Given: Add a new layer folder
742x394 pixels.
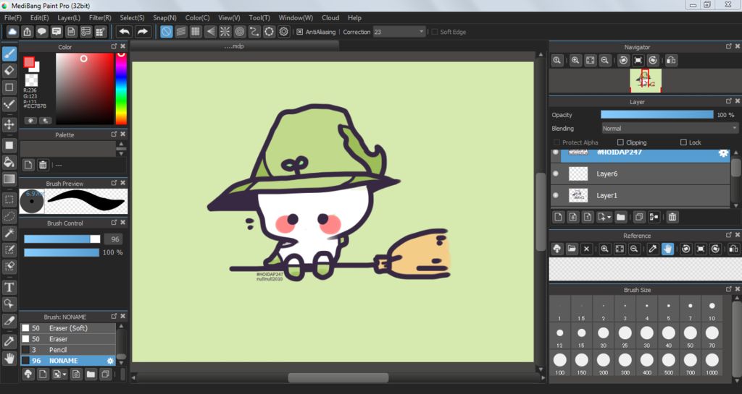Looking at the screenshot, I should click(621, 217).
